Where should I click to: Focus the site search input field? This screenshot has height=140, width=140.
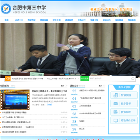point(110,79)
